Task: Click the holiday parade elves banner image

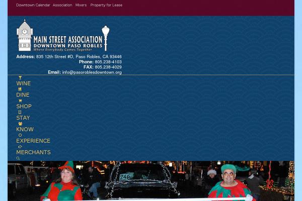Action: tap(151, 181)
